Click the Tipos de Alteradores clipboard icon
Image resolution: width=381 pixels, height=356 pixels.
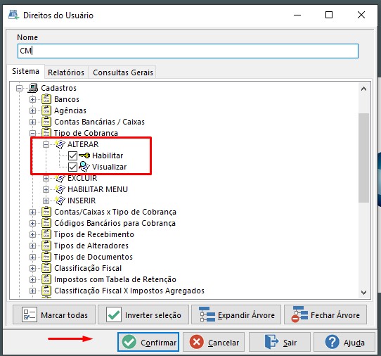pyautogui.click(x=46, y=246)
